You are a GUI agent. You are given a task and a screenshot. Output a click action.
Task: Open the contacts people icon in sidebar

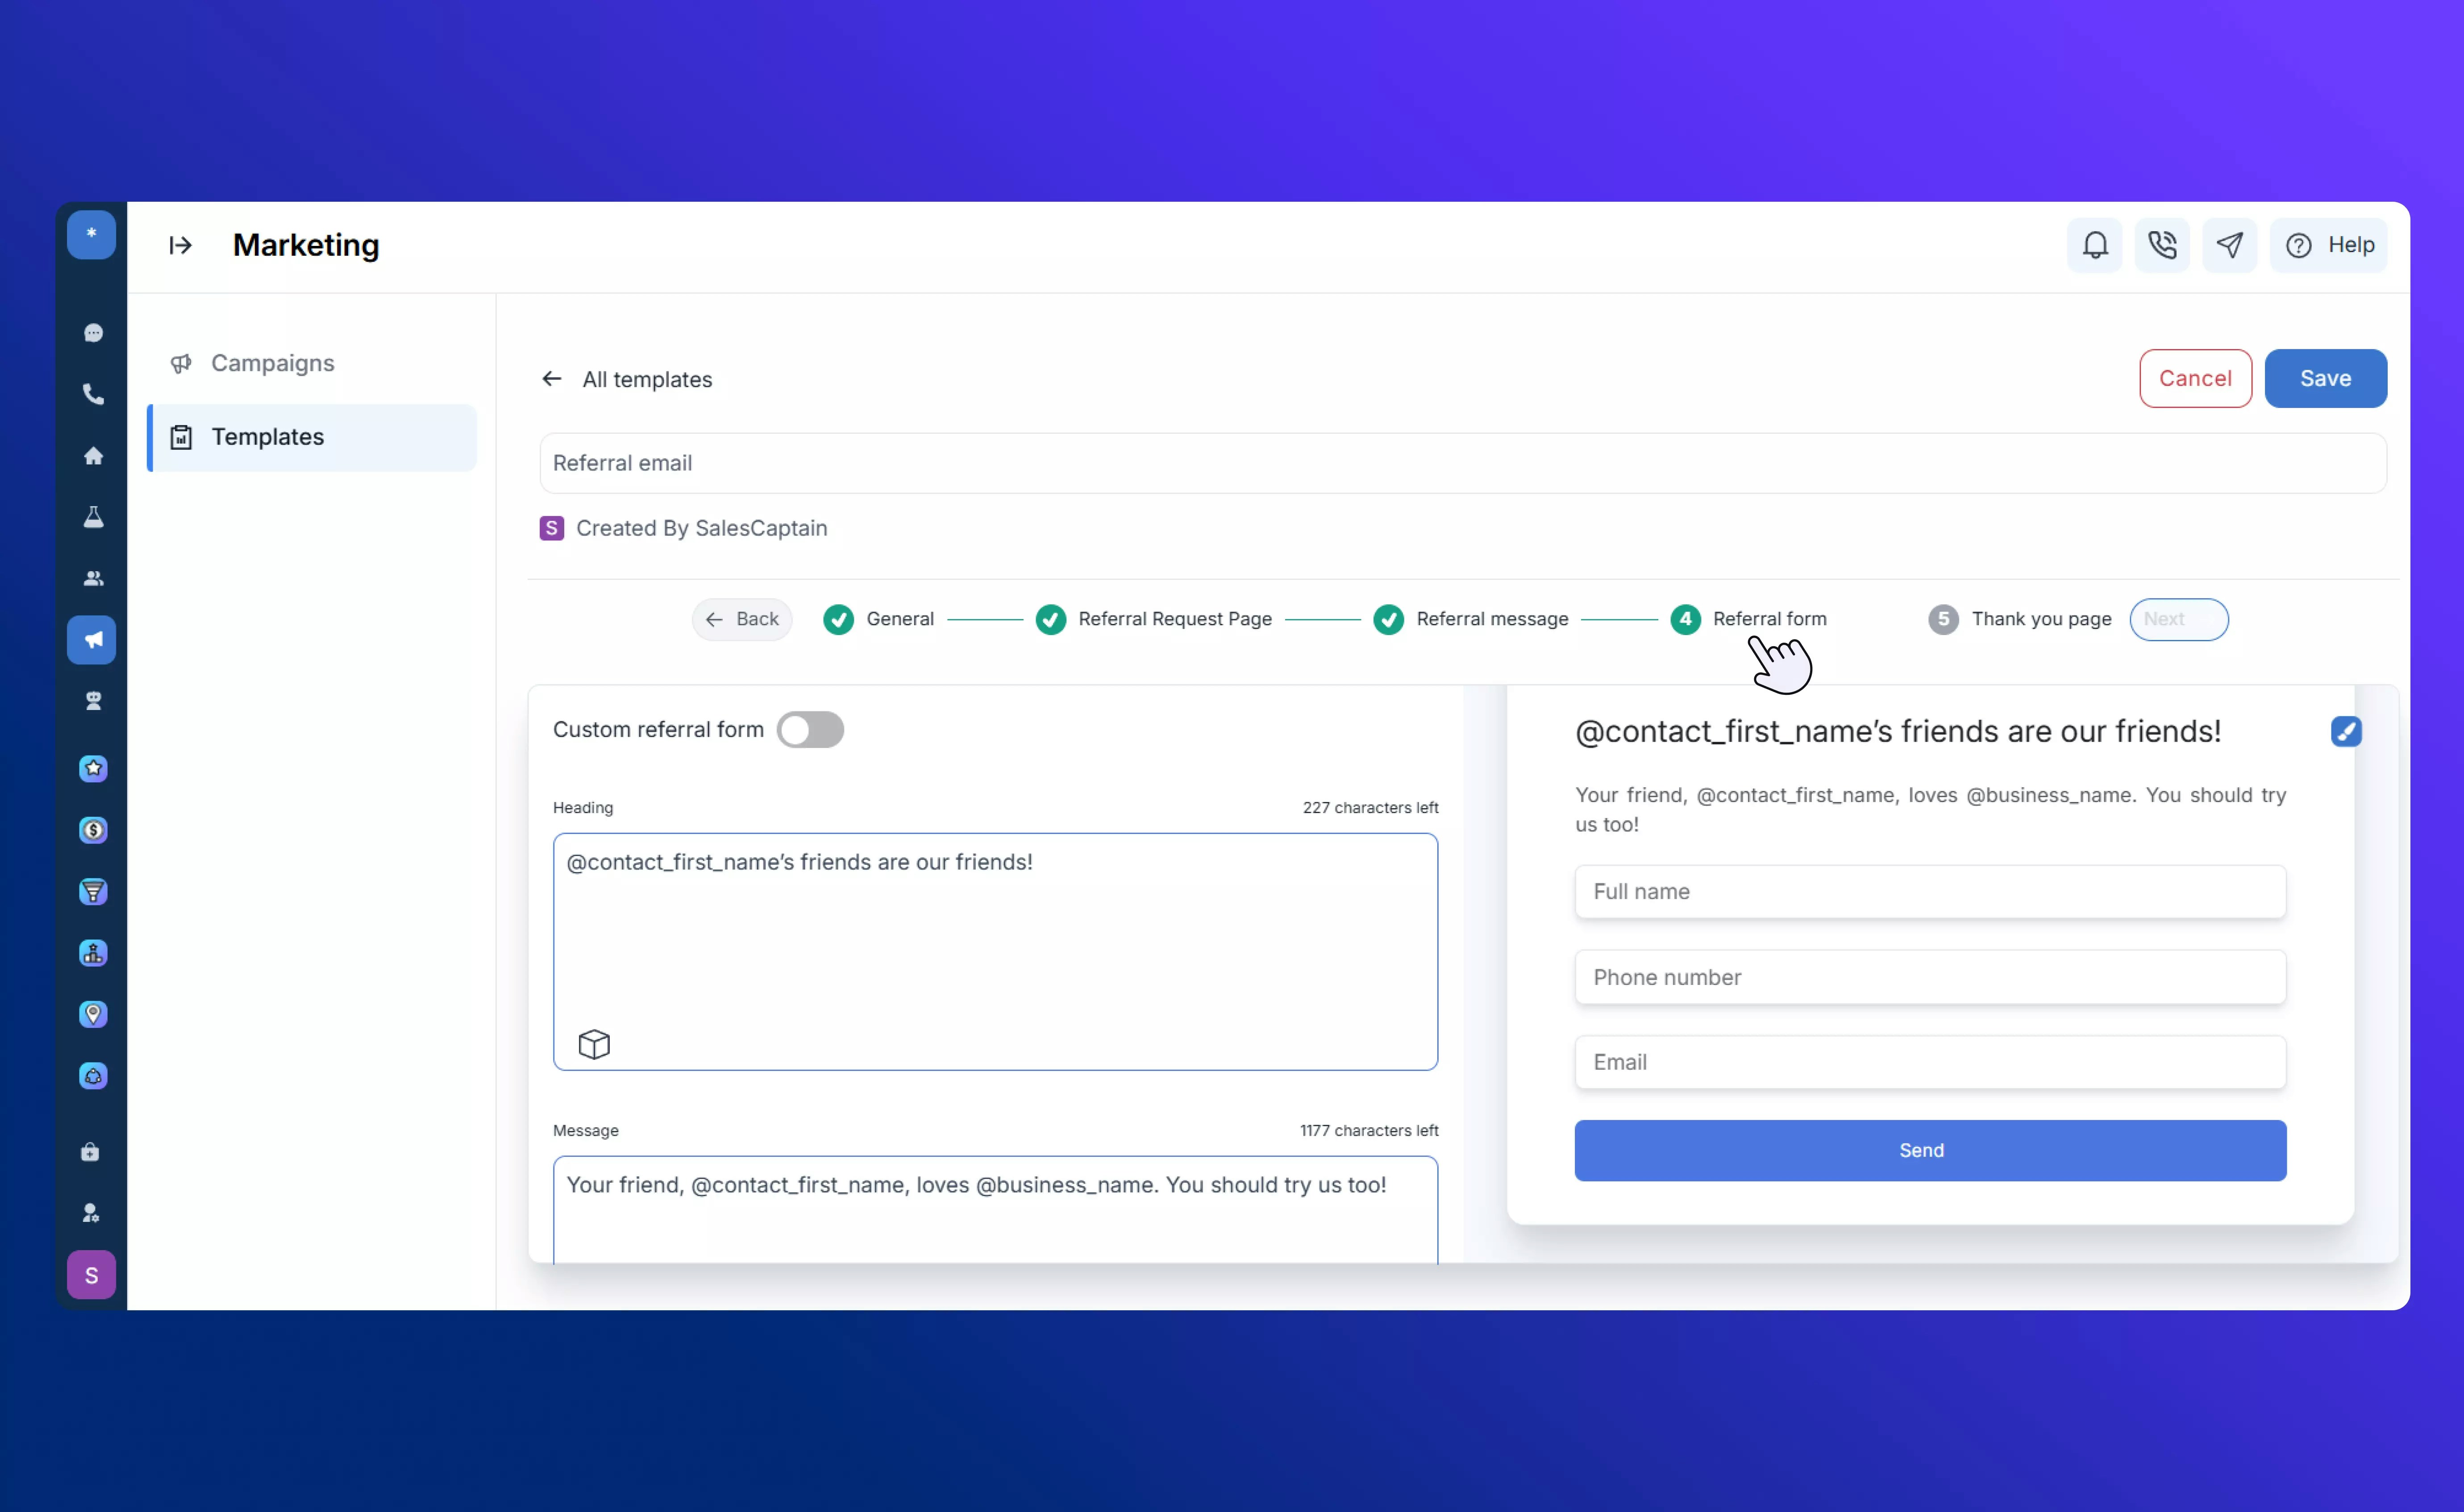[x=93, y=578]
